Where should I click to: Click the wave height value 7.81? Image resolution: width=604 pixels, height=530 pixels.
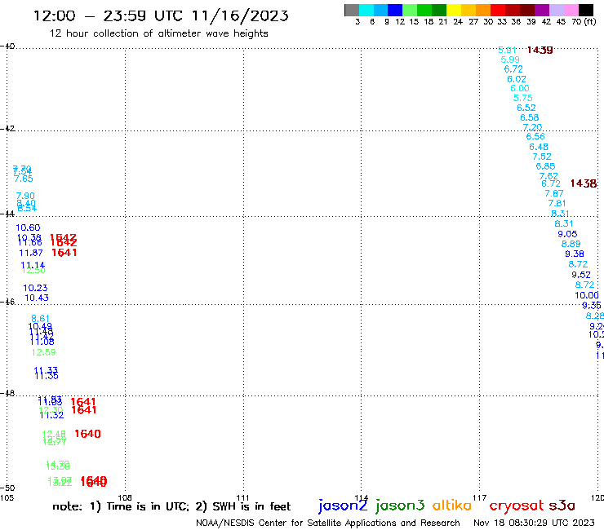pos(557,203)
